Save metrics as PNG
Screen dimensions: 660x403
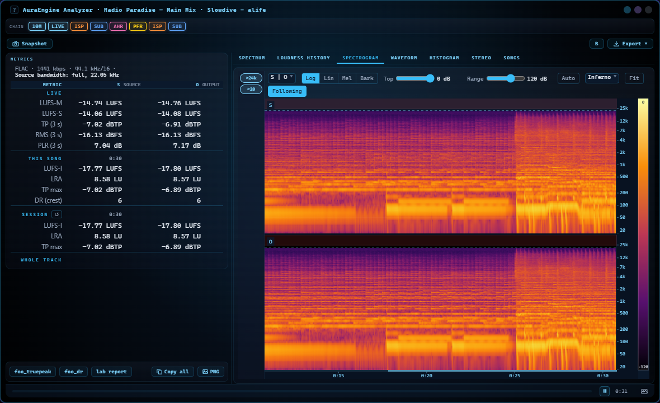211,372
